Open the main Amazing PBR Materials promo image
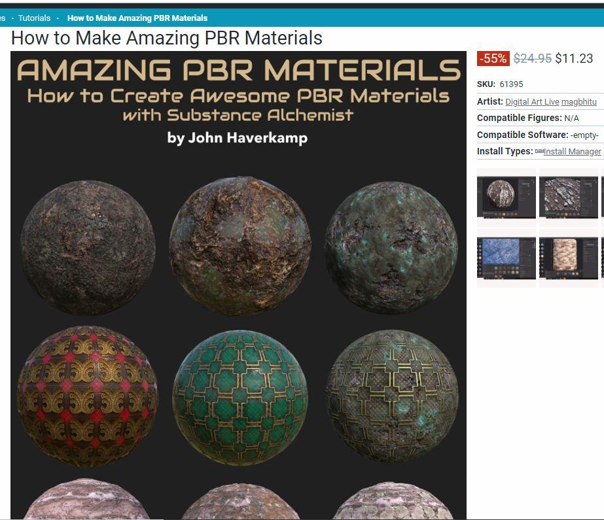Viewport: 604px width, 520px height. 238,285
